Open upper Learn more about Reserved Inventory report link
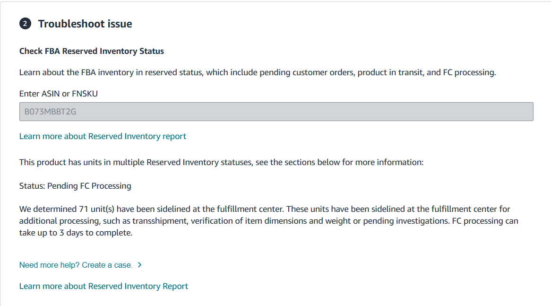The image size is (551, 306). 103,136
